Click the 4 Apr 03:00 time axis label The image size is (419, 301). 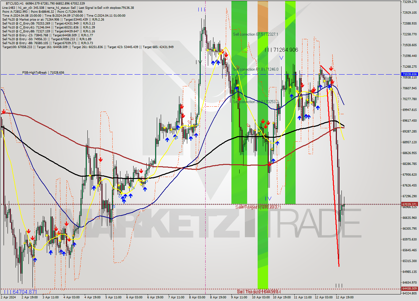click(x=72, y=297)
